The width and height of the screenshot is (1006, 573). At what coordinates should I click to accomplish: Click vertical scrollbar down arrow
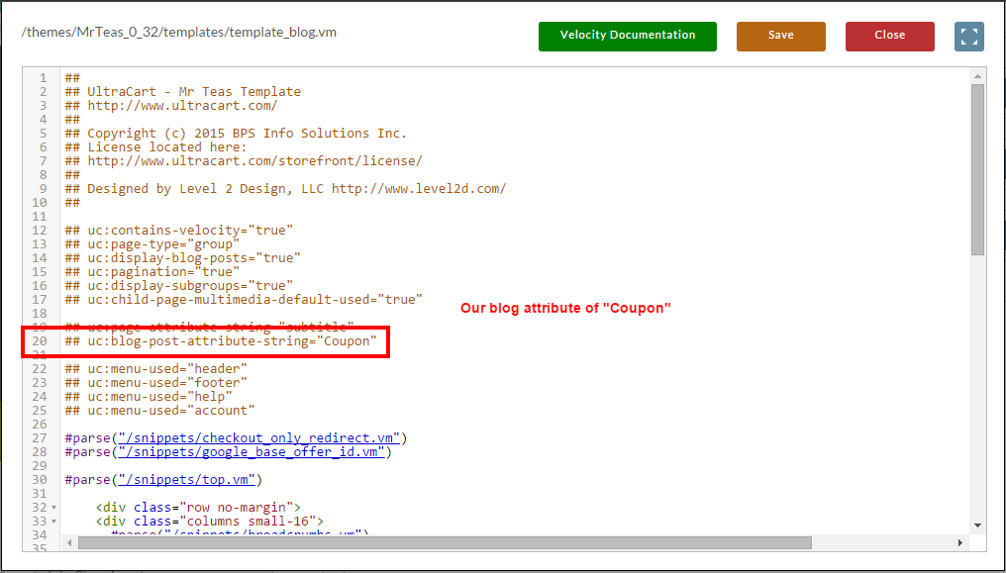[x=977, y=525]
